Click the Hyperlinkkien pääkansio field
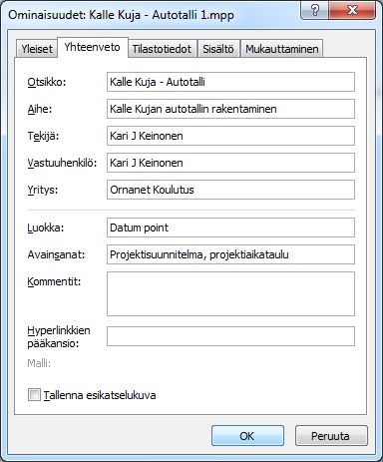Screen dimensions: 383x462 230,336
